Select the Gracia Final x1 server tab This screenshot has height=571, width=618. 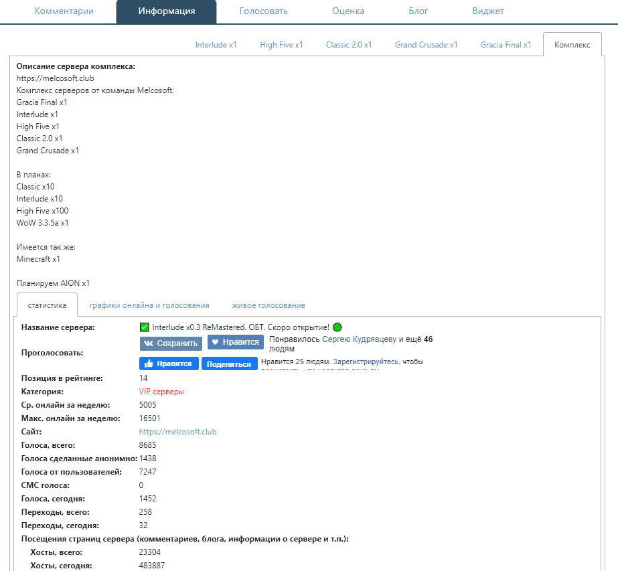coord(506,45)
